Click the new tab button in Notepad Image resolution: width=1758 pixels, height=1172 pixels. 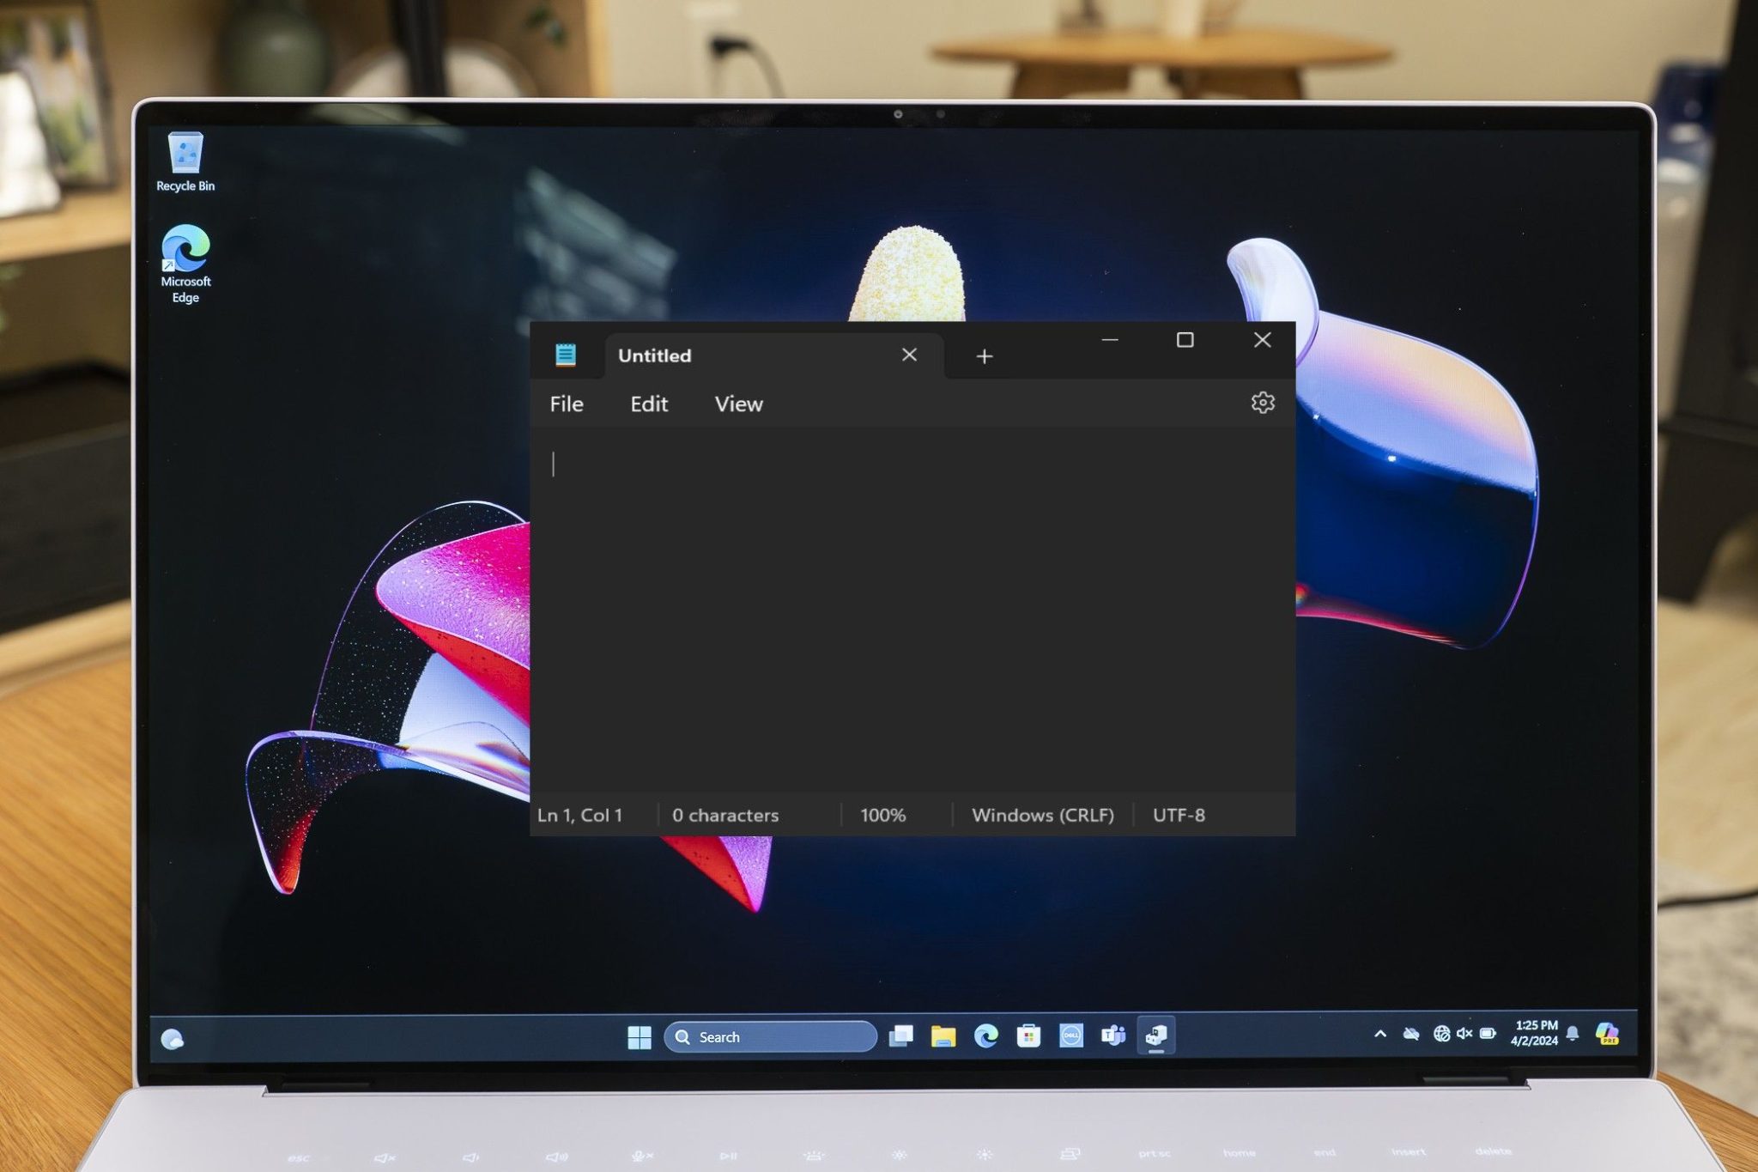[x=985, y=355]
